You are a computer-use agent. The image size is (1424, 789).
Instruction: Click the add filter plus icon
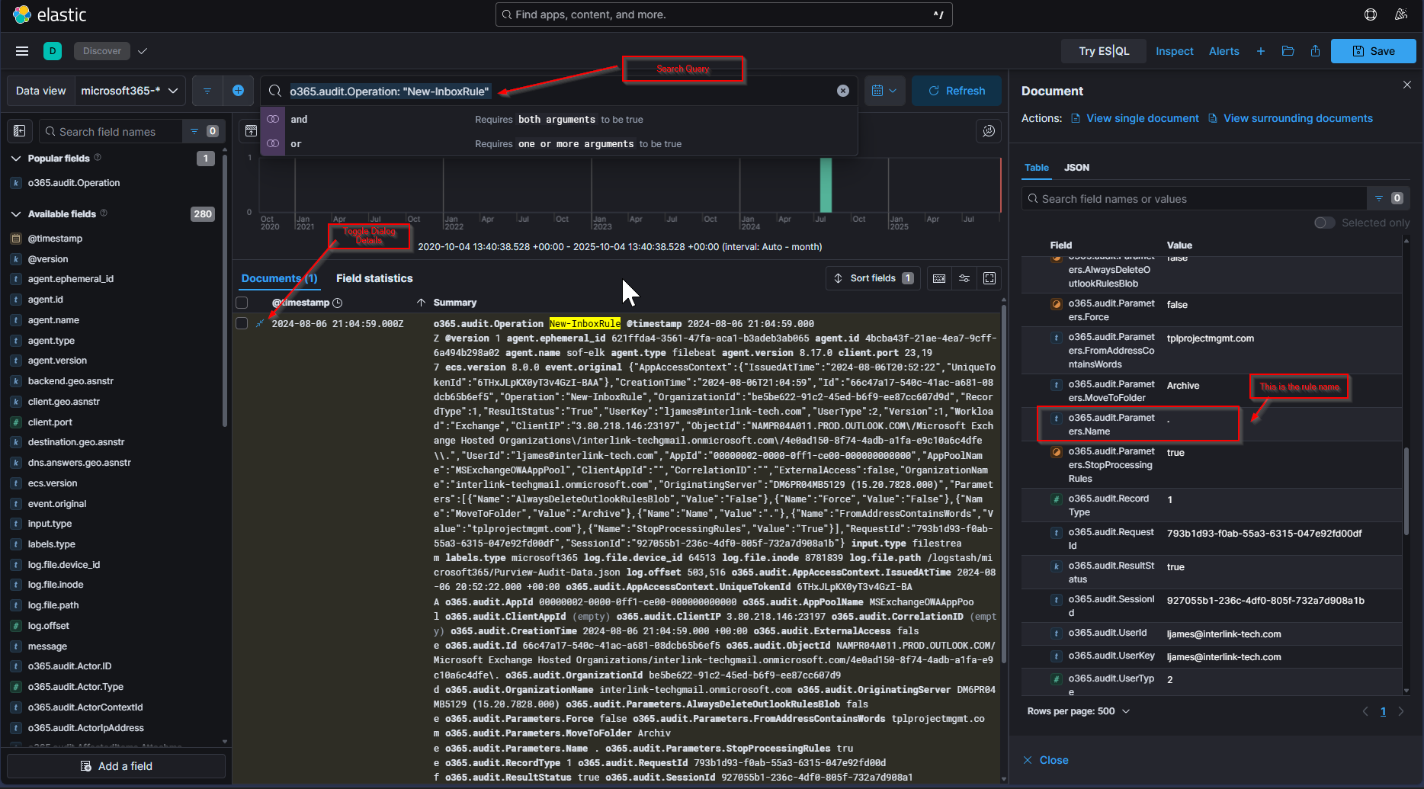click(238, 91)
